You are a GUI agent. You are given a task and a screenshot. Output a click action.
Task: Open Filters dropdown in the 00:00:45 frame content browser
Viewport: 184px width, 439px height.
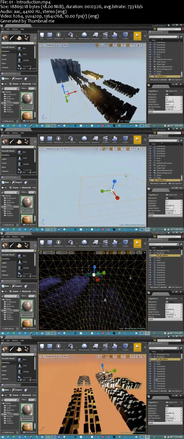(x=24, y=88)
